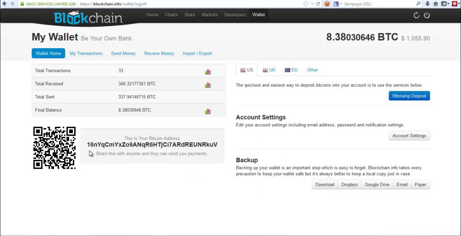Click the Final Balance row value
The image size is (461, 236).
tap(134, 110)
